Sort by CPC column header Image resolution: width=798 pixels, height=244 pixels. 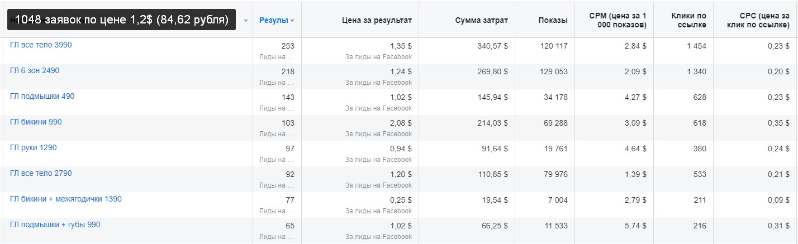[758, 20]
